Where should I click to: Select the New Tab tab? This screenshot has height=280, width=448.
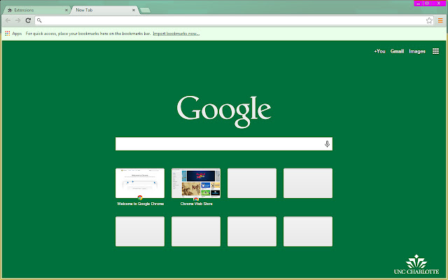104,10
